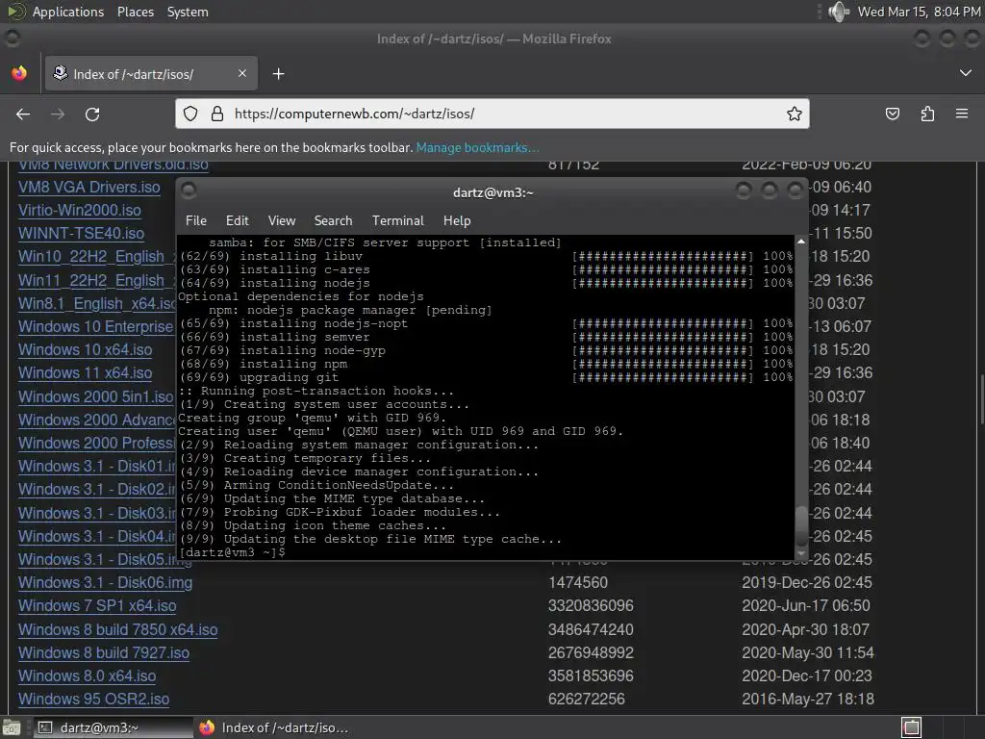This screenshot has height=739, width=985.
Task: Open the Windows 11 x64.iso link
Action: pos(85,372)
